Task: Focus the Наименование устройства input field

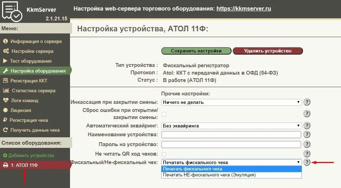Action: pyautogui.click(x=231, y=134)
